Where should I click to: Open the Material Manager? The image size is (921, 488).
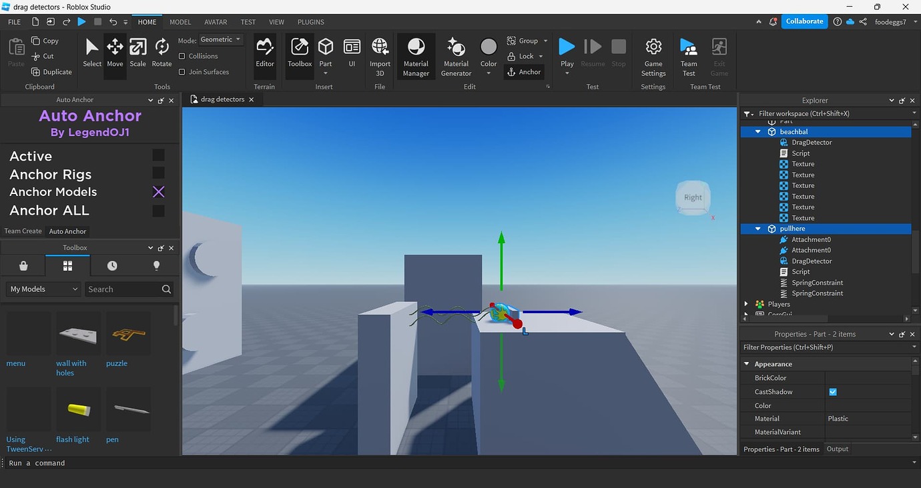click(415, 56)
